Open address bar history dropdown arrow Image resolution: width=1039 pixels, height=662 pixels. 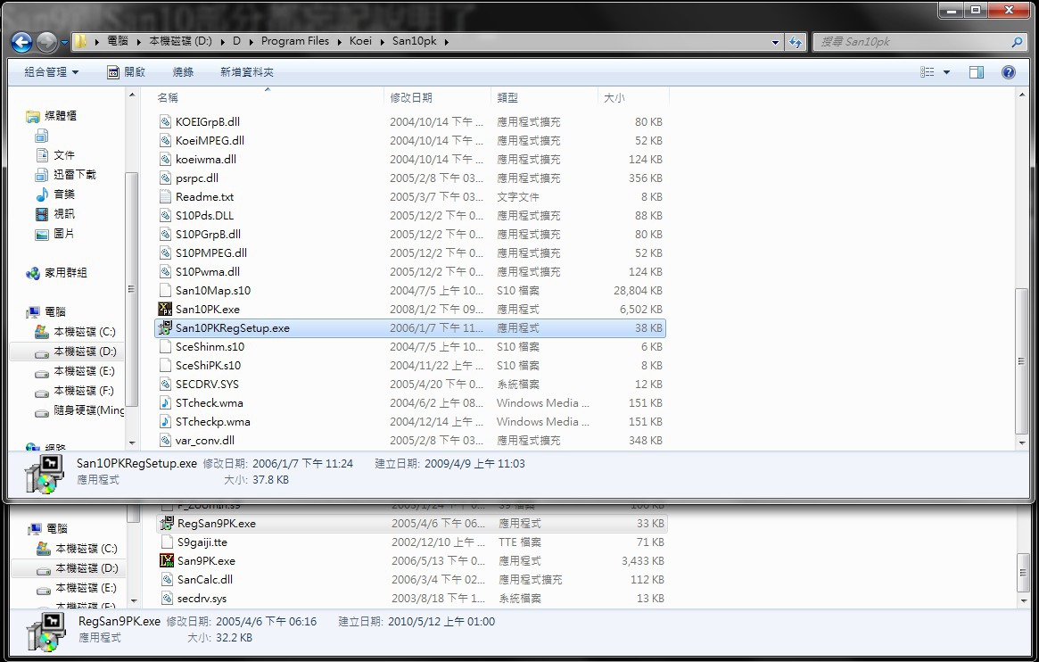coord(775,42)
